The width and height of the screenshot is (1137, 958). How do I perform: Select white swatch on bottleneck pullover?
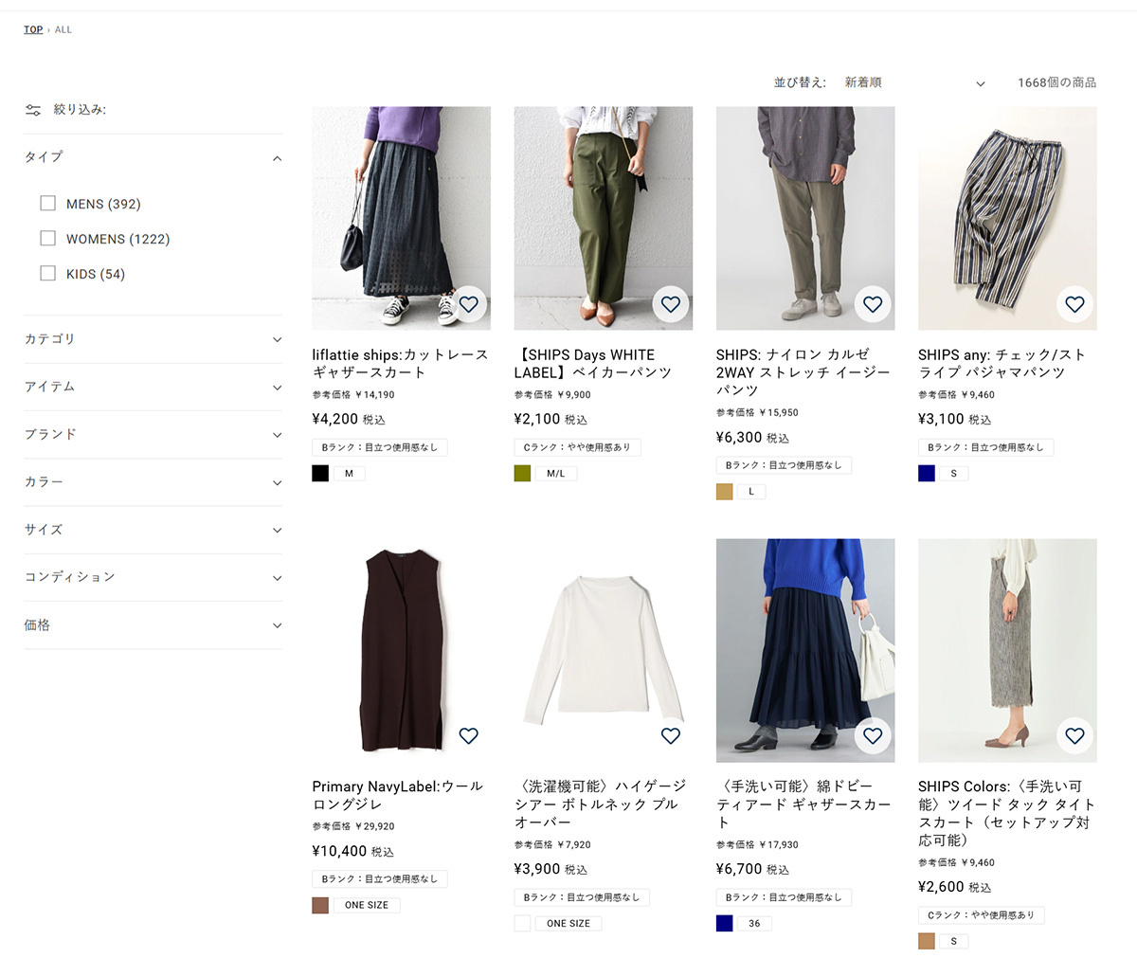522,923
